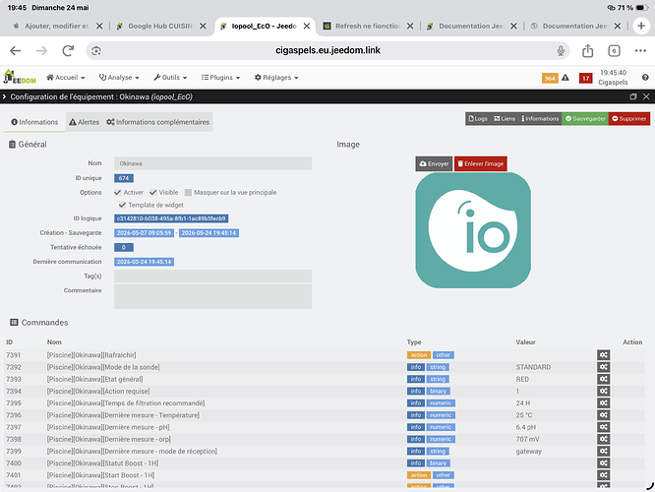The width and height of the screenshot is (655, 492).
Task: Click the window restore icon in dialog title bar
Action: click(633, 96)
